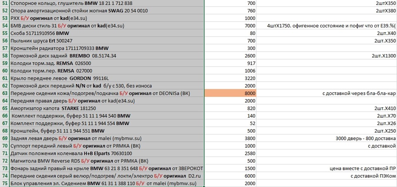
Task: Click cell 'Кронштейн, буфер 51 11 1 944 551 BMW'
Action: click(x=107, y=131)
